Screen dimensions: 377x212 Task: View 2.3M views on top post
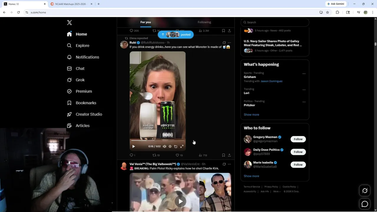(204, 31)
